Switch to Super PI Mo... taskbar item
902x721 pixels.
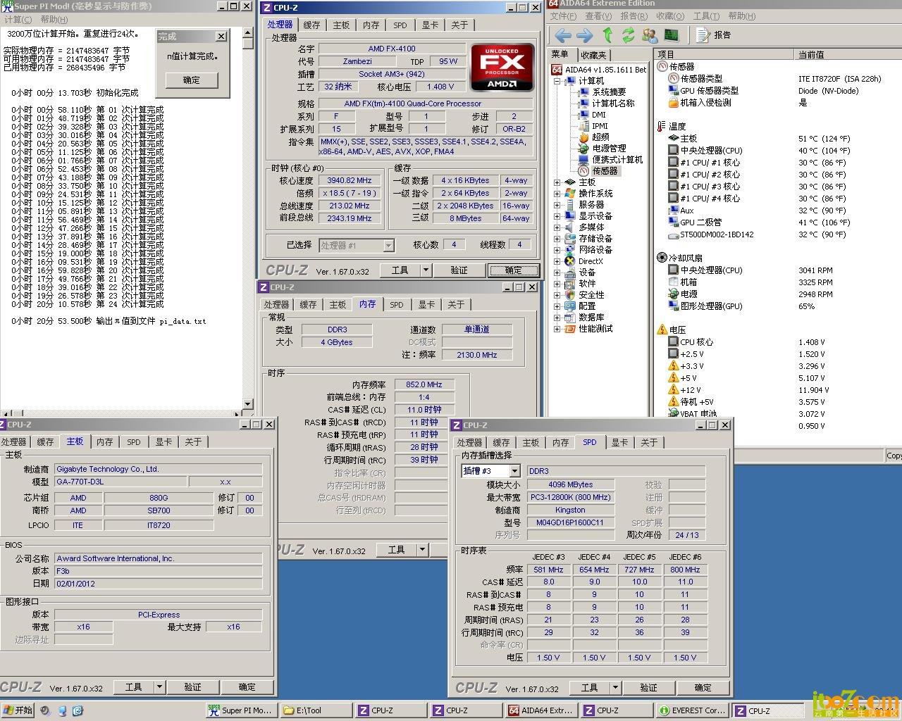[x=240, y=710]
